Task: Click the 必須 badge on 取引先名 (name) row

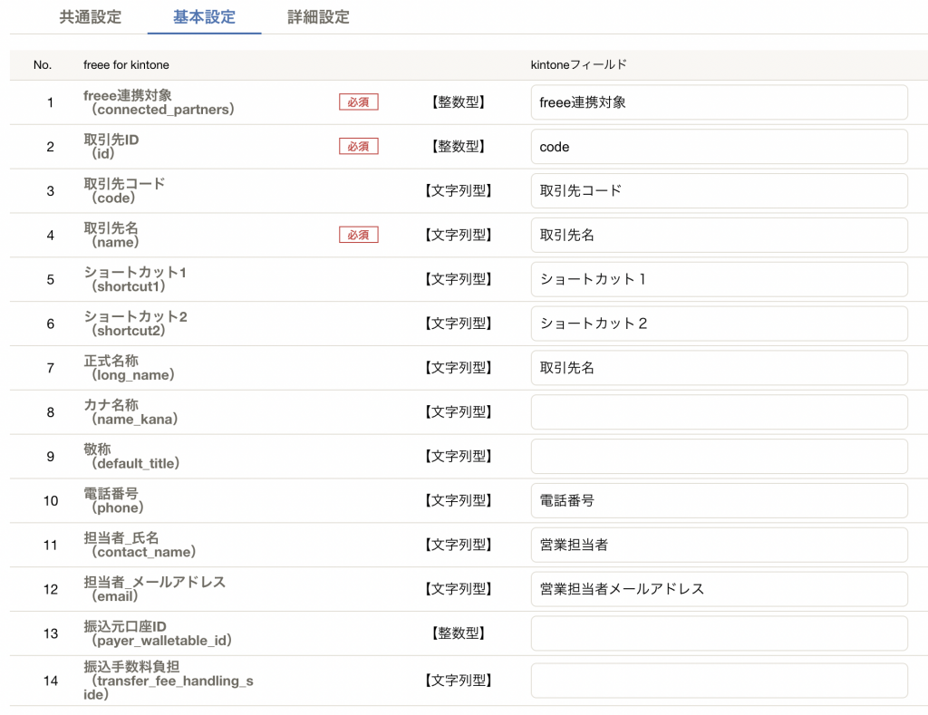Action: [359, 235]
